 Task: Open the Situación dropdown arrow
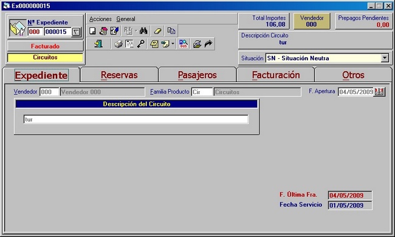(385, 58)
